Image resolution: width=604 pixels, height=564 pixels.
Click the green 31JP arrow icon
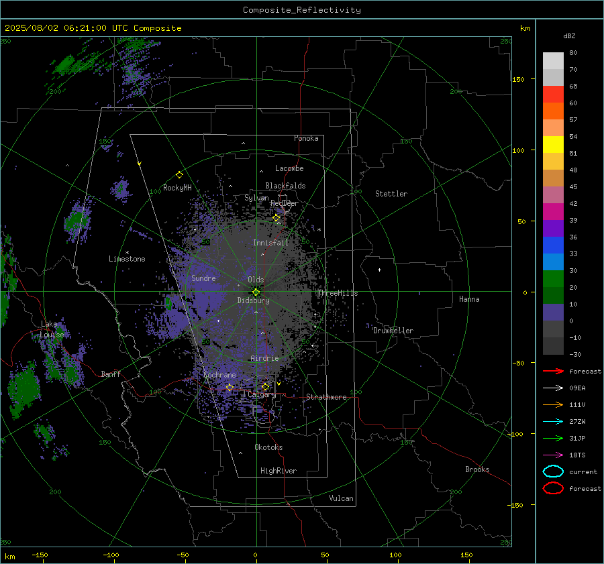click(x=553, y=438)
